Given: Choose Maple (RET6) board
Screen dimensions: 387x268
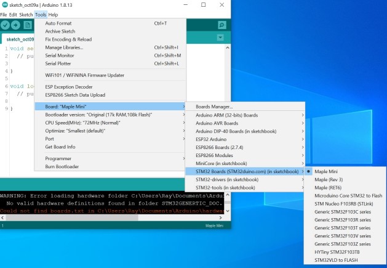Looking at the screenshot, I should tap(345, 188).
